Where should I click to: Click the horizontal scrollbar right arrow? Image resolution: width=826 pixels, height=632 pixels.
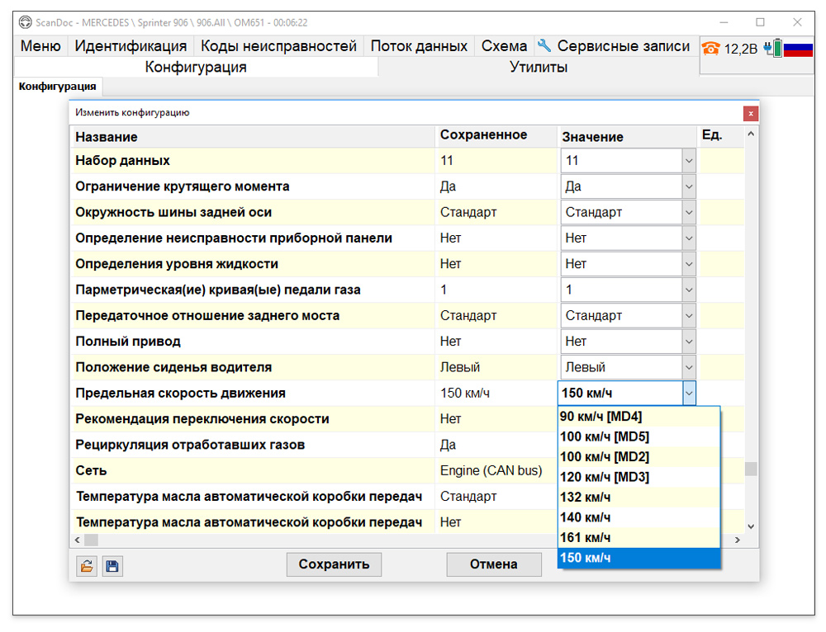[x=738, y=540]
